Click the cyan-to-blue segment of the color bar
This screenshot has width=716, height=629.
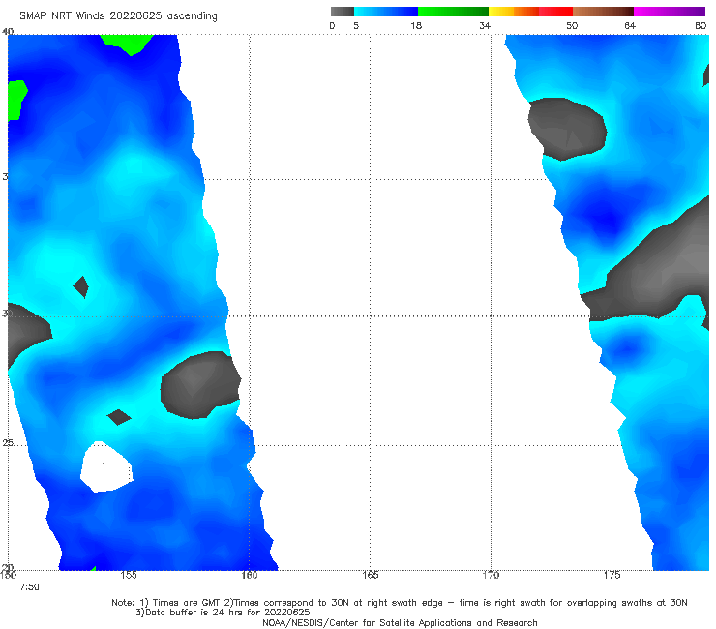click(386, 12)
